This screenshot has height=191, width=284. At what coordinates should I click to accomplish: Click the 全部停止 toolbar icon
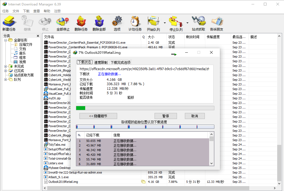(63, 23)
